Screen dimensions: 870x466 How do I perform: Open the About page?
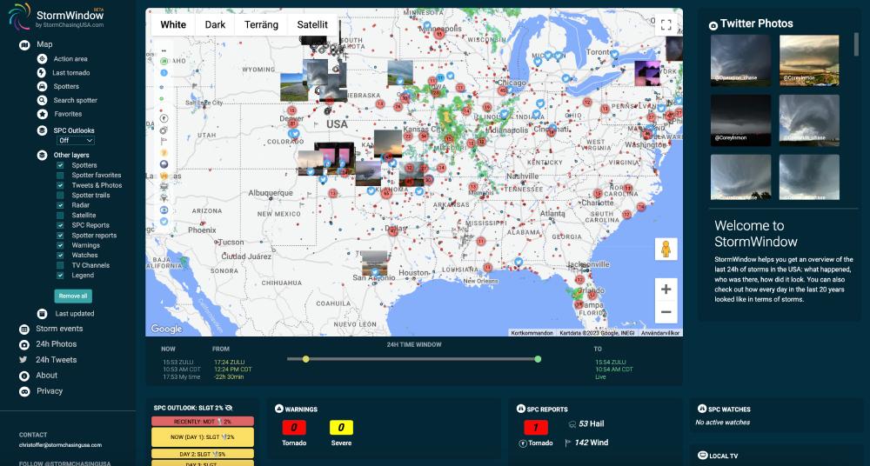(47, 375)
